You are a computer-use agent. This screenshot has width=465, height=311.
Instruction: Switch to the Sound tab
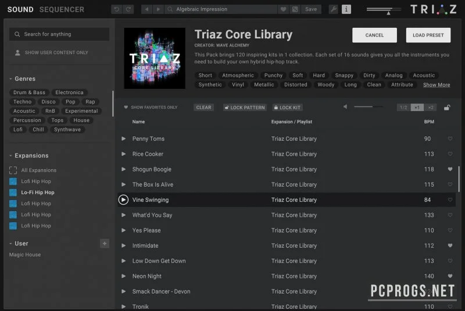tap(20, 9)
